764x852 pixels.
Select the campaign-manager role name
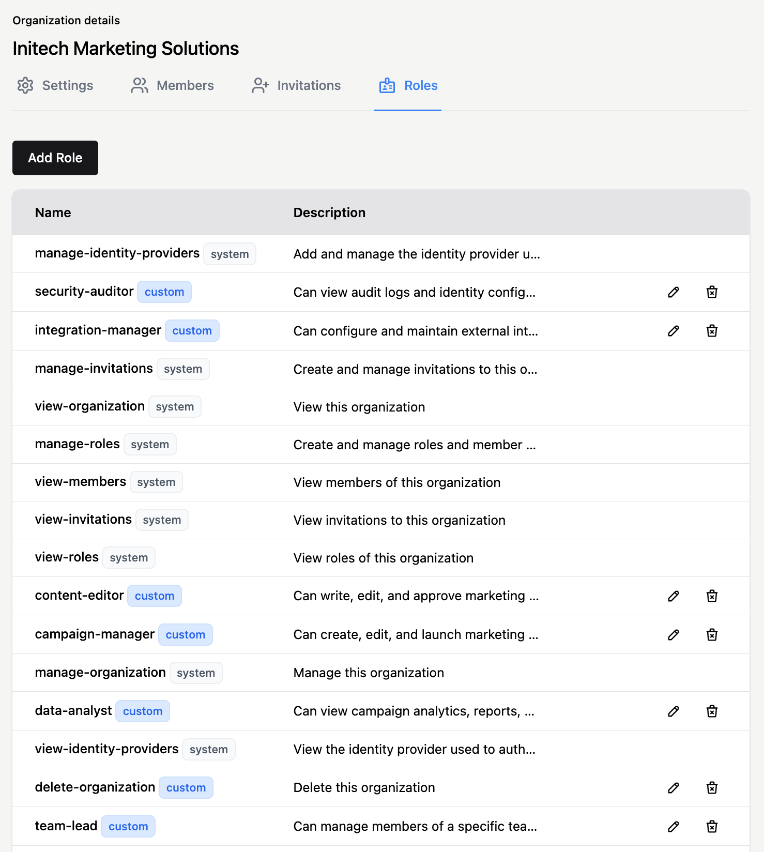tap(95, 634)
